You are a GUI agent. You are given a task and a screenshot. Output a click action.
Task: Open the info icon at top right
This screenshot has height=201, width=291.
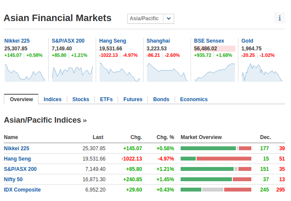coord(279,18)
